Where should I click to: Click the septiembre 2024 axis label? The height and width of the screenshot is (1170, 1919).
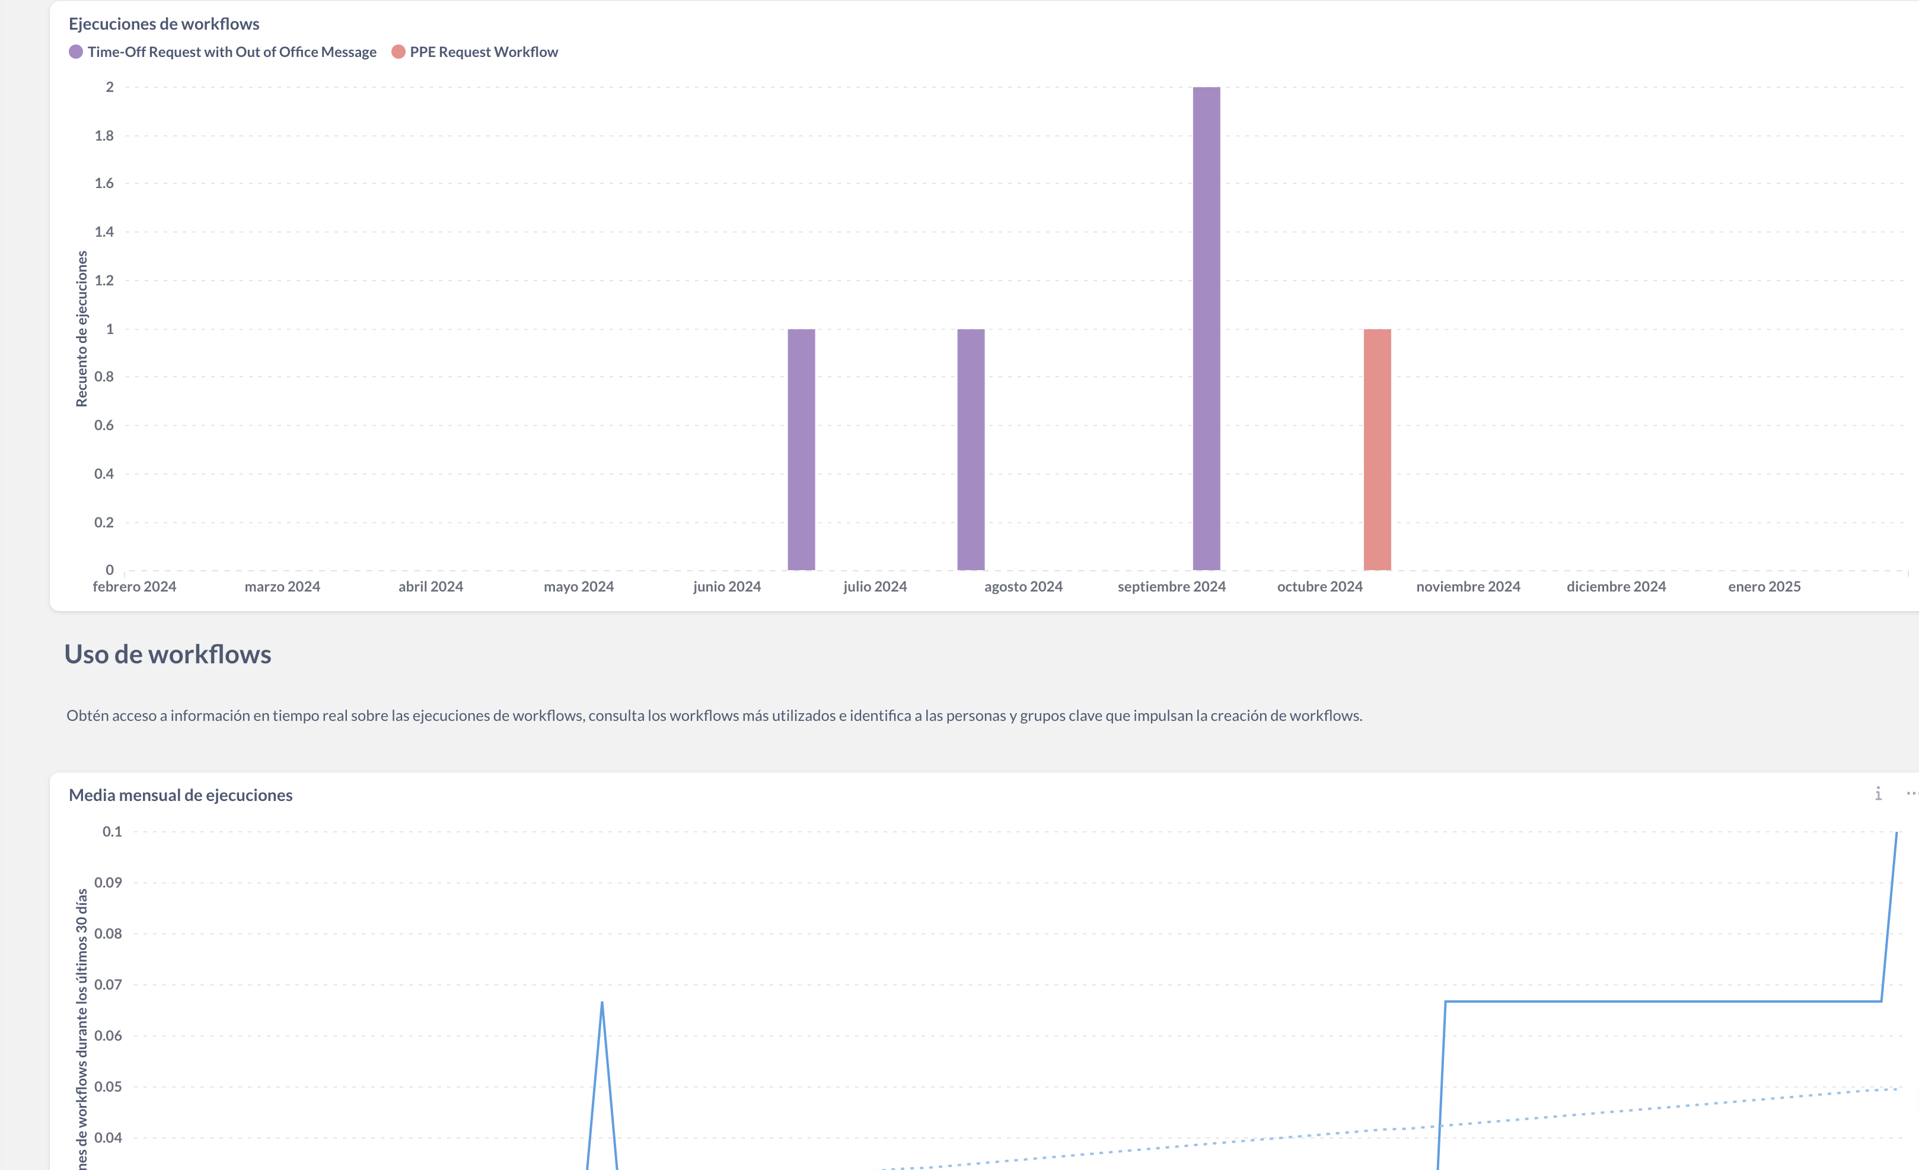coord(1171,587)
